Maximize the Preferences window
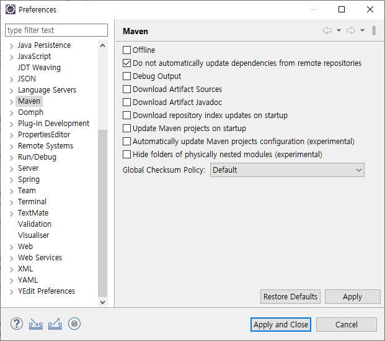The height and width of the screenshot is (341, 385). pyautogui.click(x=342, y=9)
